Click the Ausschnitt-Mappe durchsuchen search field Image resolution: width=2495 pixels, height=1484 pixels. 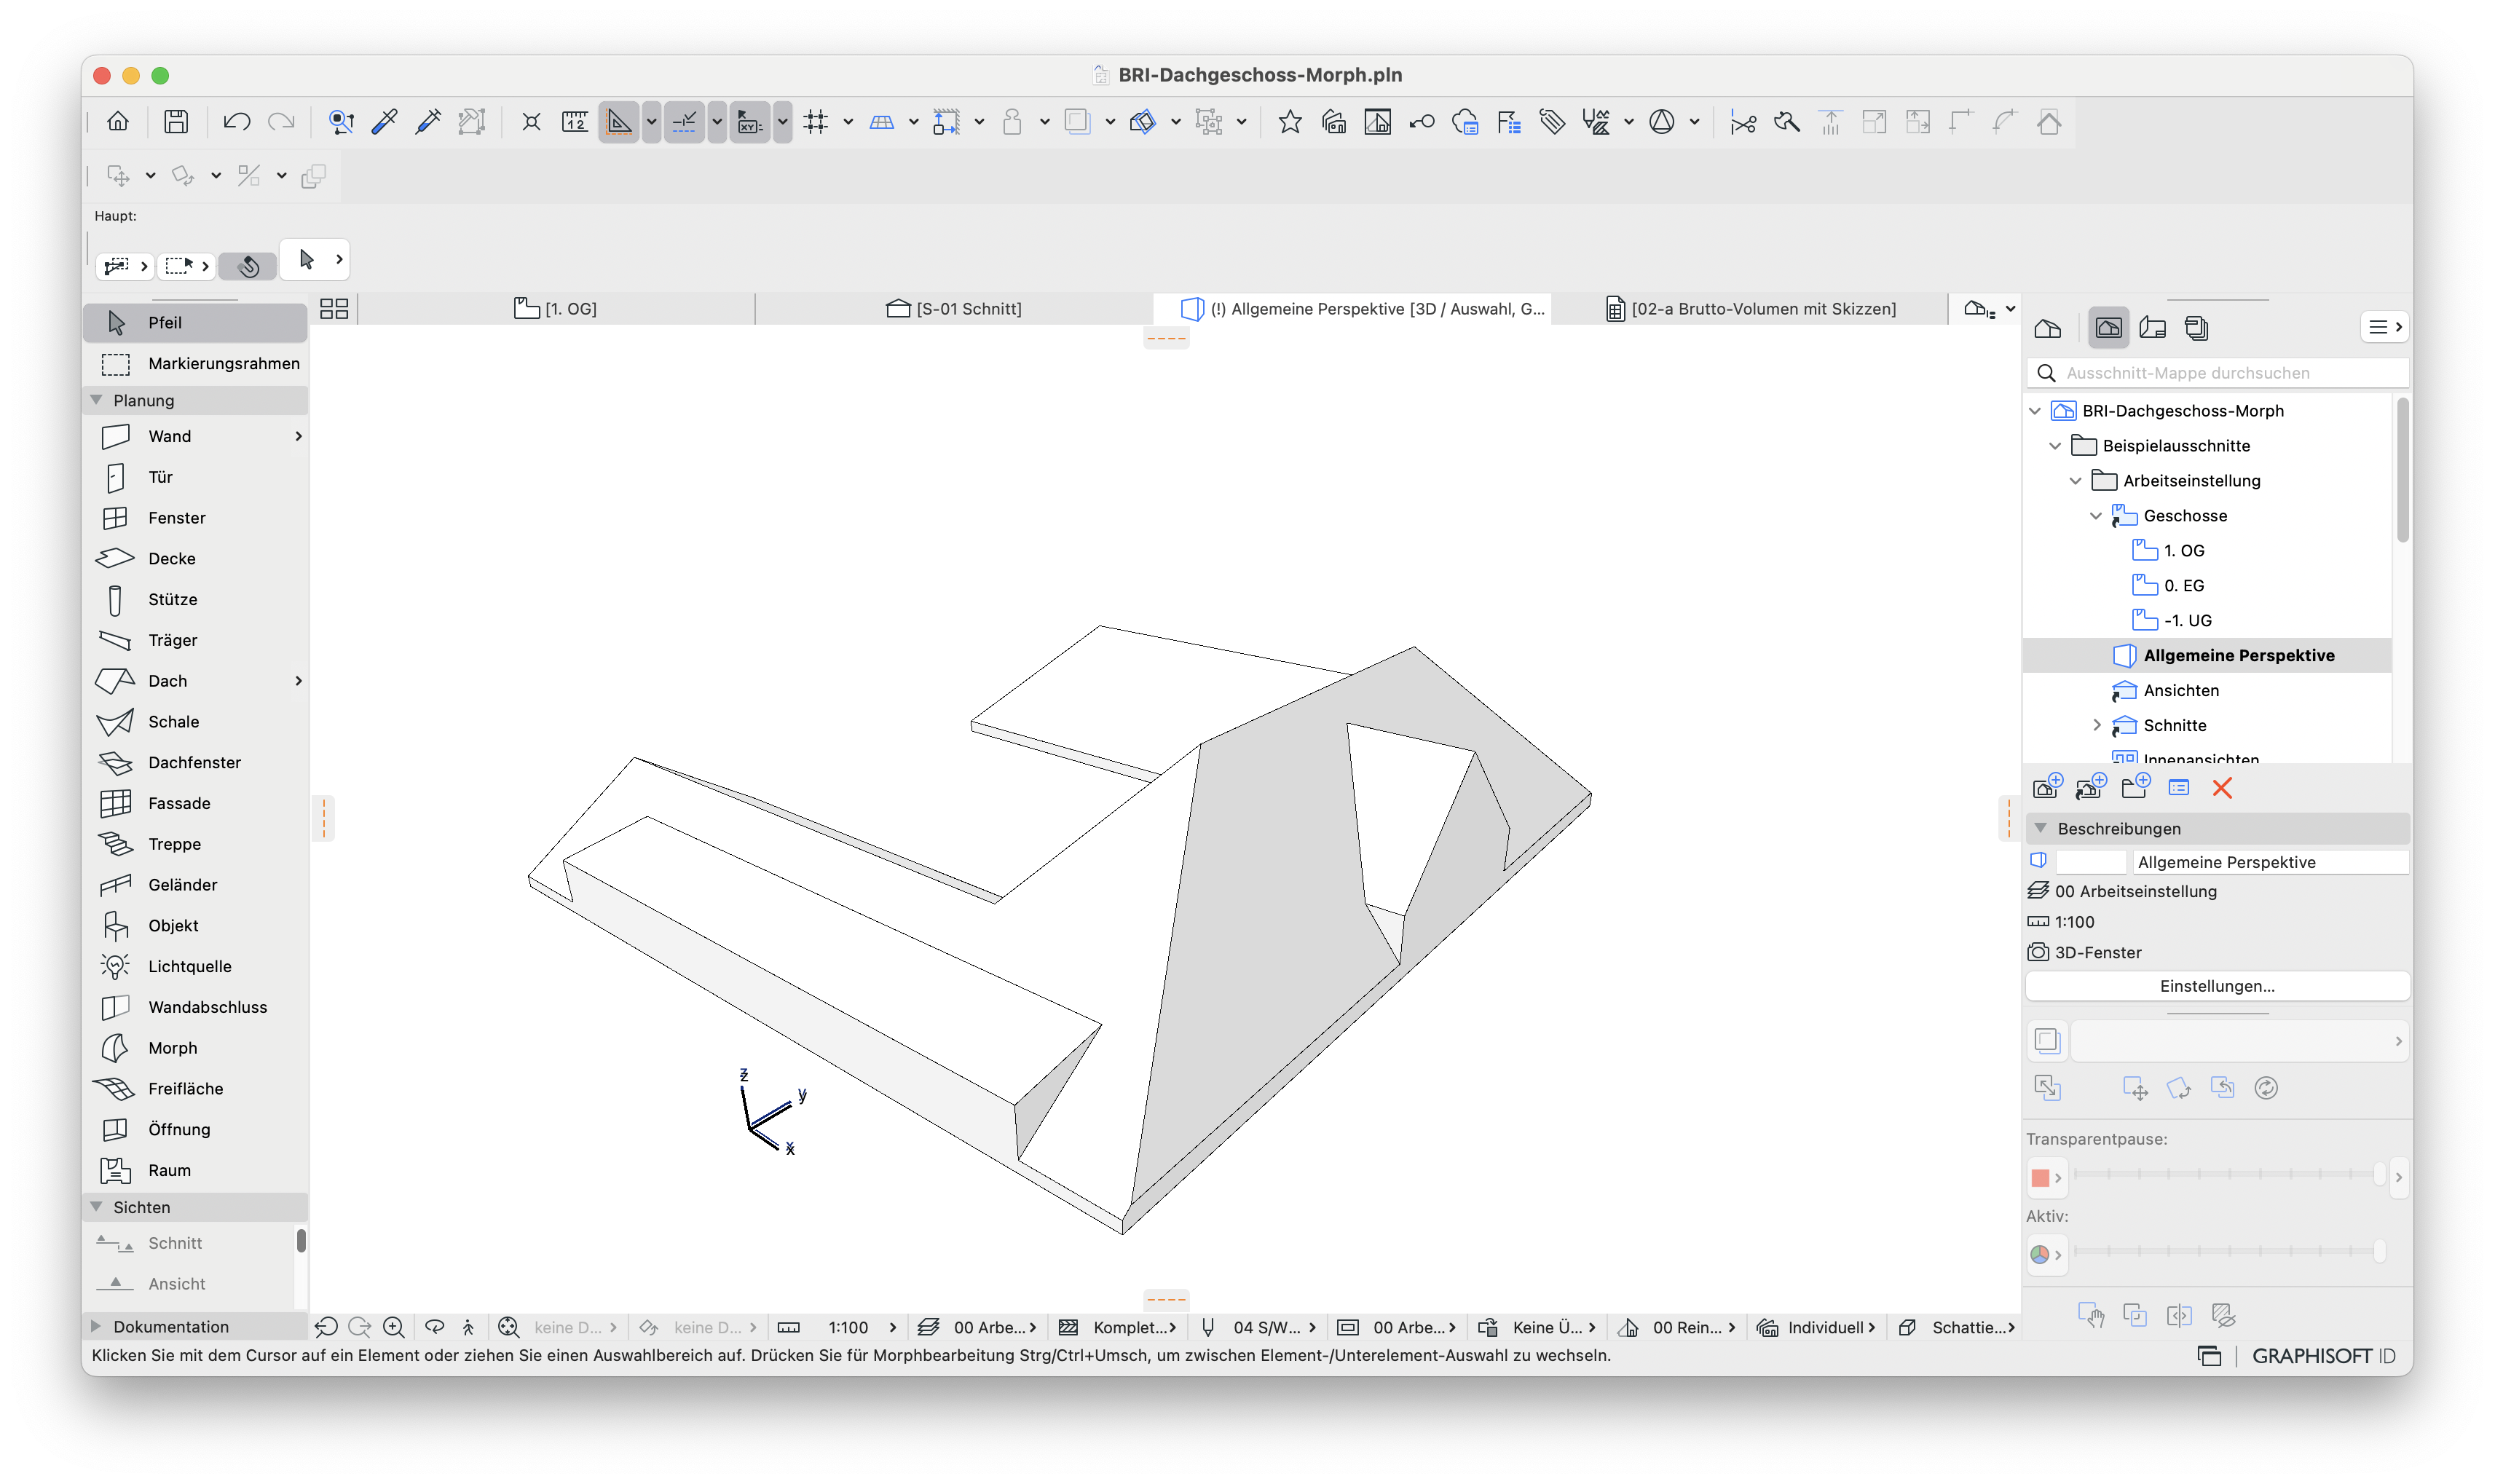tap(2217, 373)
